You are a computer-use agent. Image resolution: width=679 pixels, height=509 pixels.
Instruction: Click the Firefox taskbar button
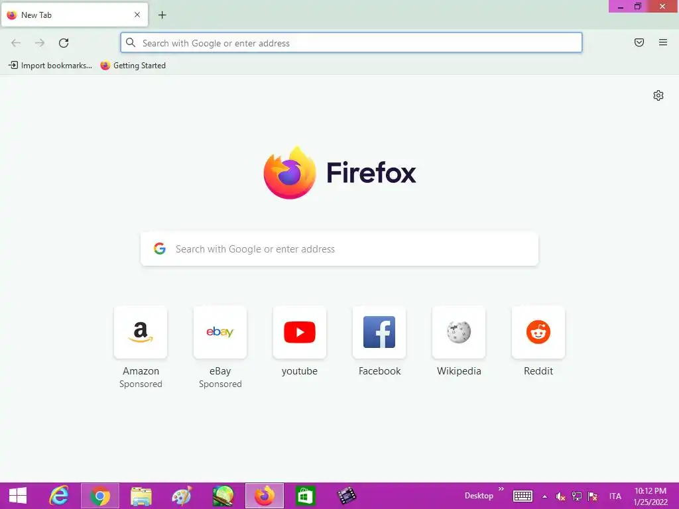pos(265,496)
